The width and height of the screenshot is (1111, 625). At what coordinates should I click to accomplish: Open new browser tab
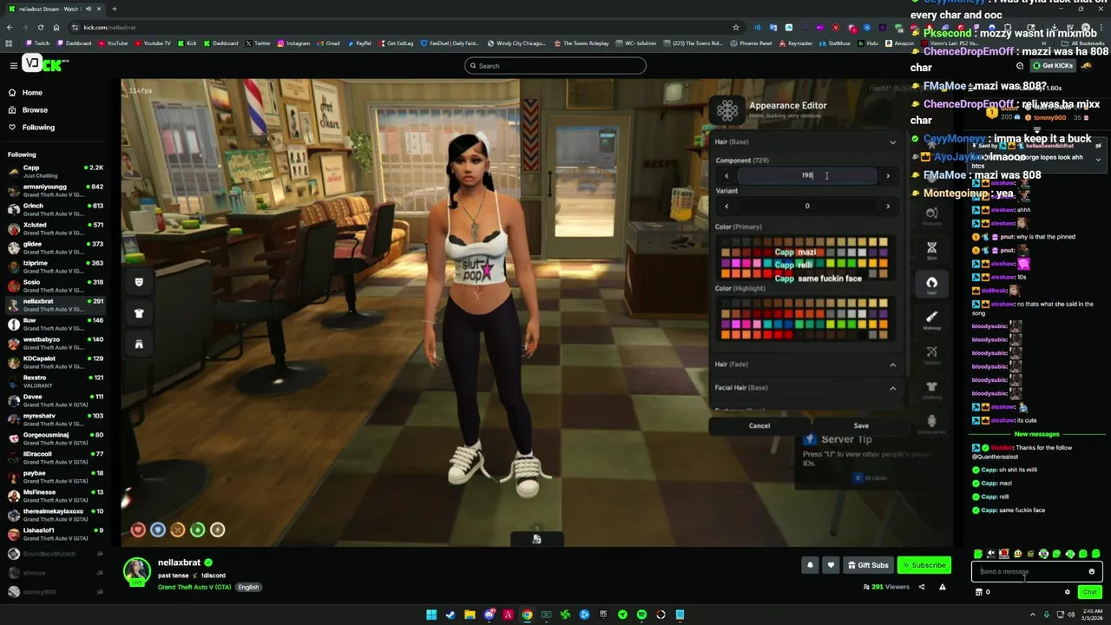point(114,9)
